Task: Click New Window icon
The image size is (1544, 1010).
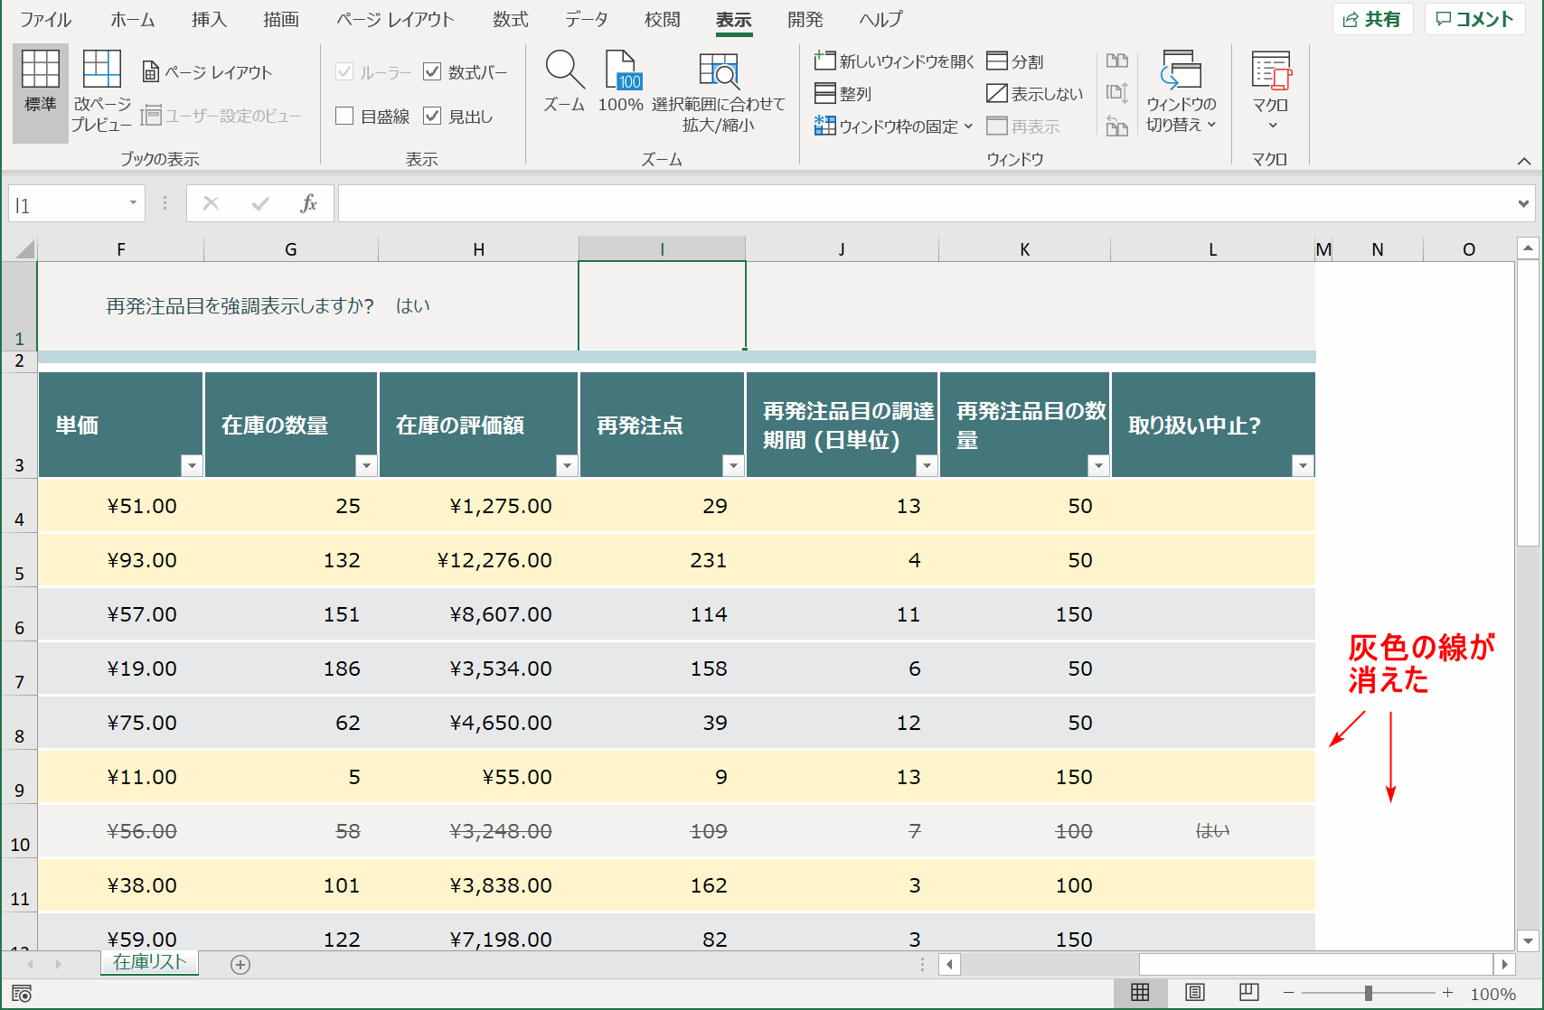Action: pyautogui.click(x=824, y=61)
